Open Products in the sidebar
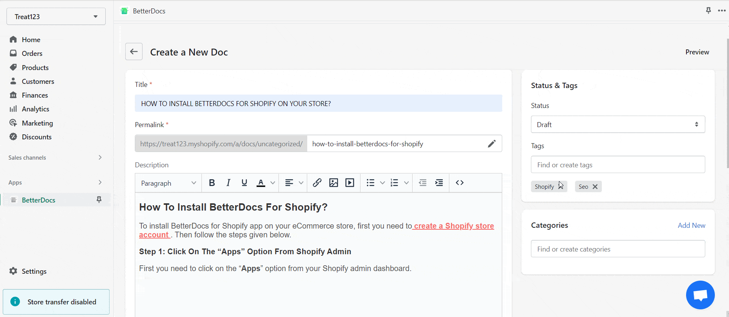This screenshot has width=729, height=317. pyautogui.click(x=35, y=67)
